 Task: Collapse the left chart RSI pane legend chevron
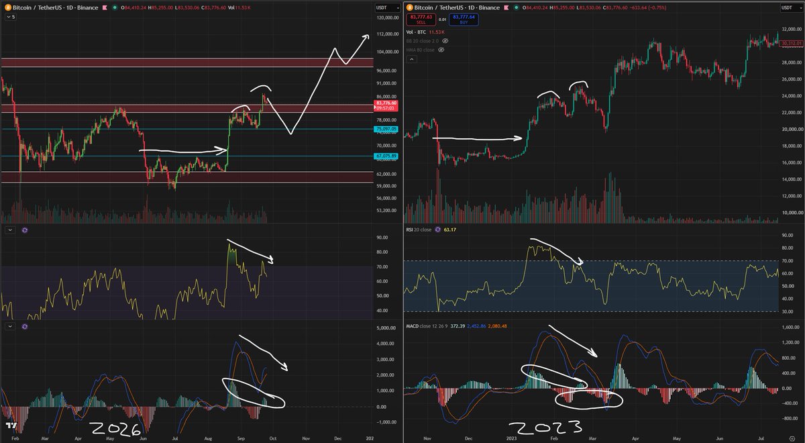9,230
